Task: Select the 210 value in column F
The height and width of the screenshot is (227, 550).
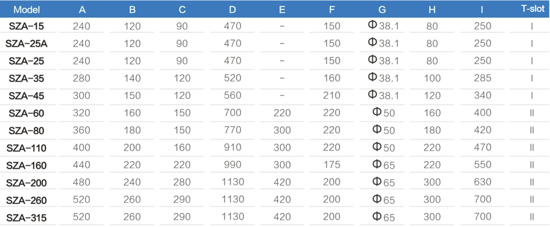Action: [332, 95]
